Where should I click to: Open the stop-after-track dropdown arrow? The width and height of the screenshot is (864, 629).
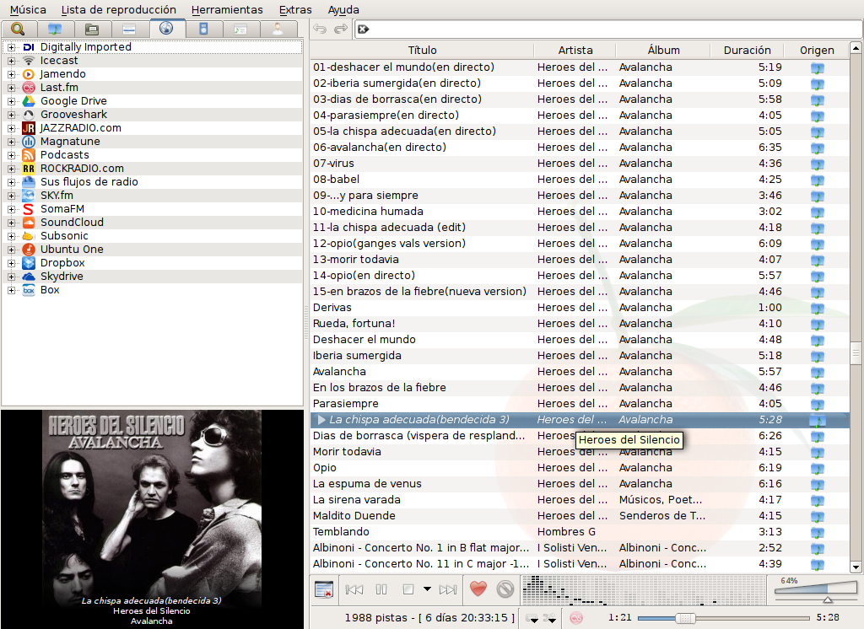(427, 589)
